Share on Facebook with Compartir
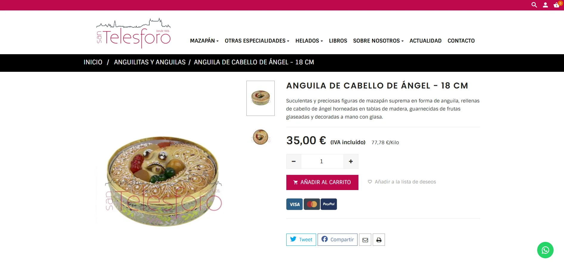This screenshot has width=564, height=269. tap(338, 240)
